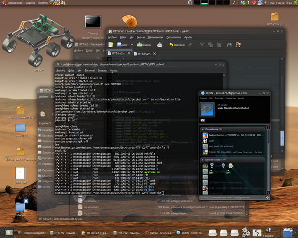Screen dimensions: 298x238
Task: Collapse the Desconectados contact group
Action: [x=203, y=160]
